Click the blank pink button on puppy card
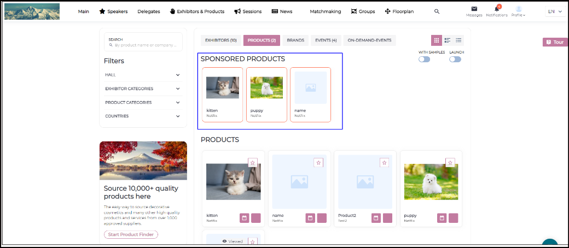 tap(453, 218)
